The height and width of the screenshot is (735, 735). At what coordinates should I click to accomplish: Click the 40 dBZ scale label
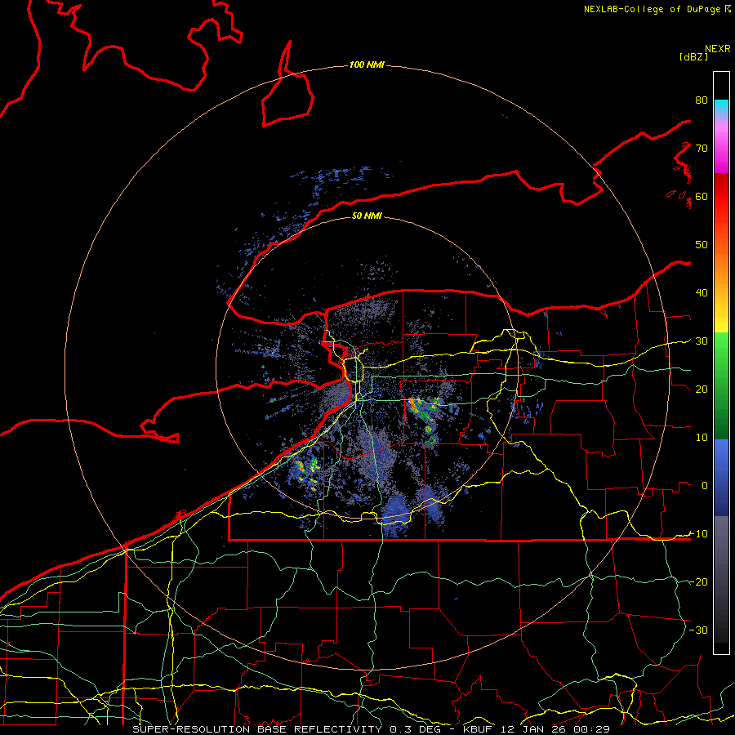click(x=702, y=293)
